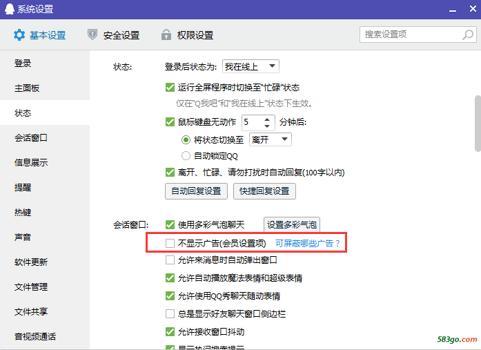Open the 登录 sidebar section
The width and height of the screenshot is (481, 350).
click(45, 64)
